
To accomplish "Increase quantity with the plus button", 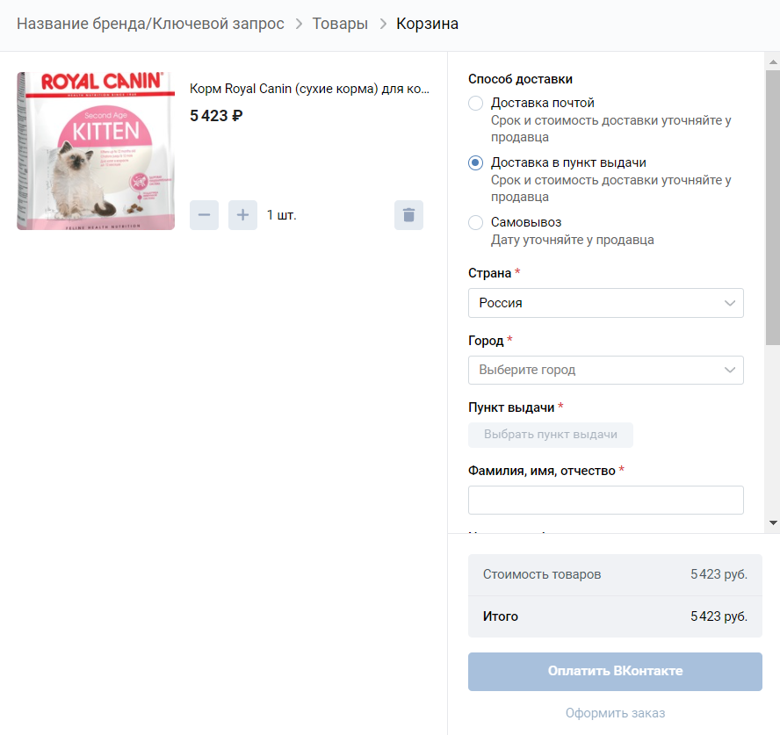I will click(x=242, y=215).
